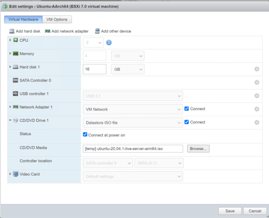The height and width of the screenshot is (218, 269).
Task: Click the Controller location label
Action: [x=36, y=161]
